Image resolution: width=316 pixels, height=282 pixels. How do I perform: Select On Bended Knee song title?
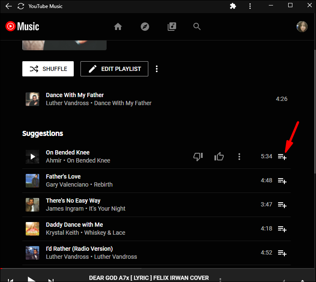coord(68,152)
